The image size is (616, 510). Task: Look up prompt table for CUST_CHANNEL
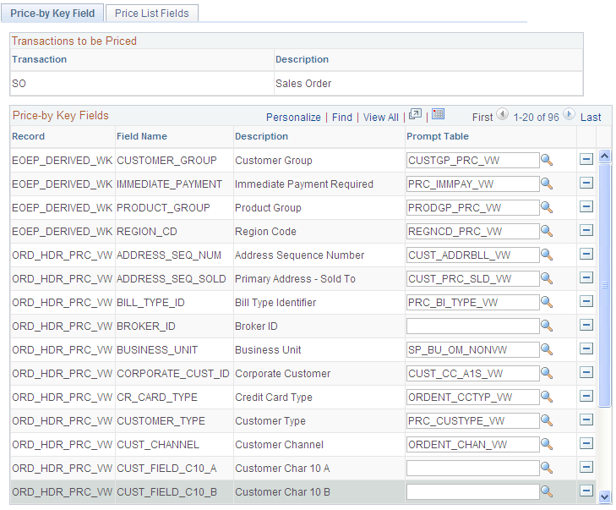[547, 444]
